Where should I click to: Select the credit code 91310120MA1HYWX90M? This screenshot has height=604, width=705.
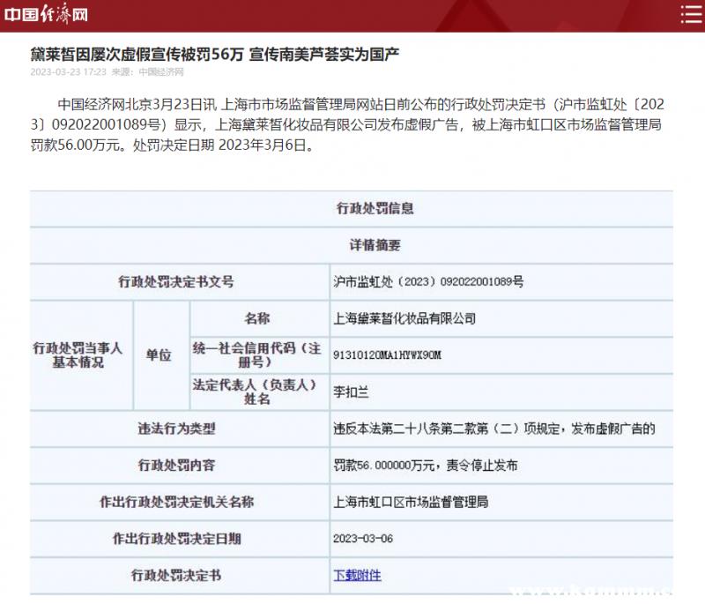[x=387, y=355]
